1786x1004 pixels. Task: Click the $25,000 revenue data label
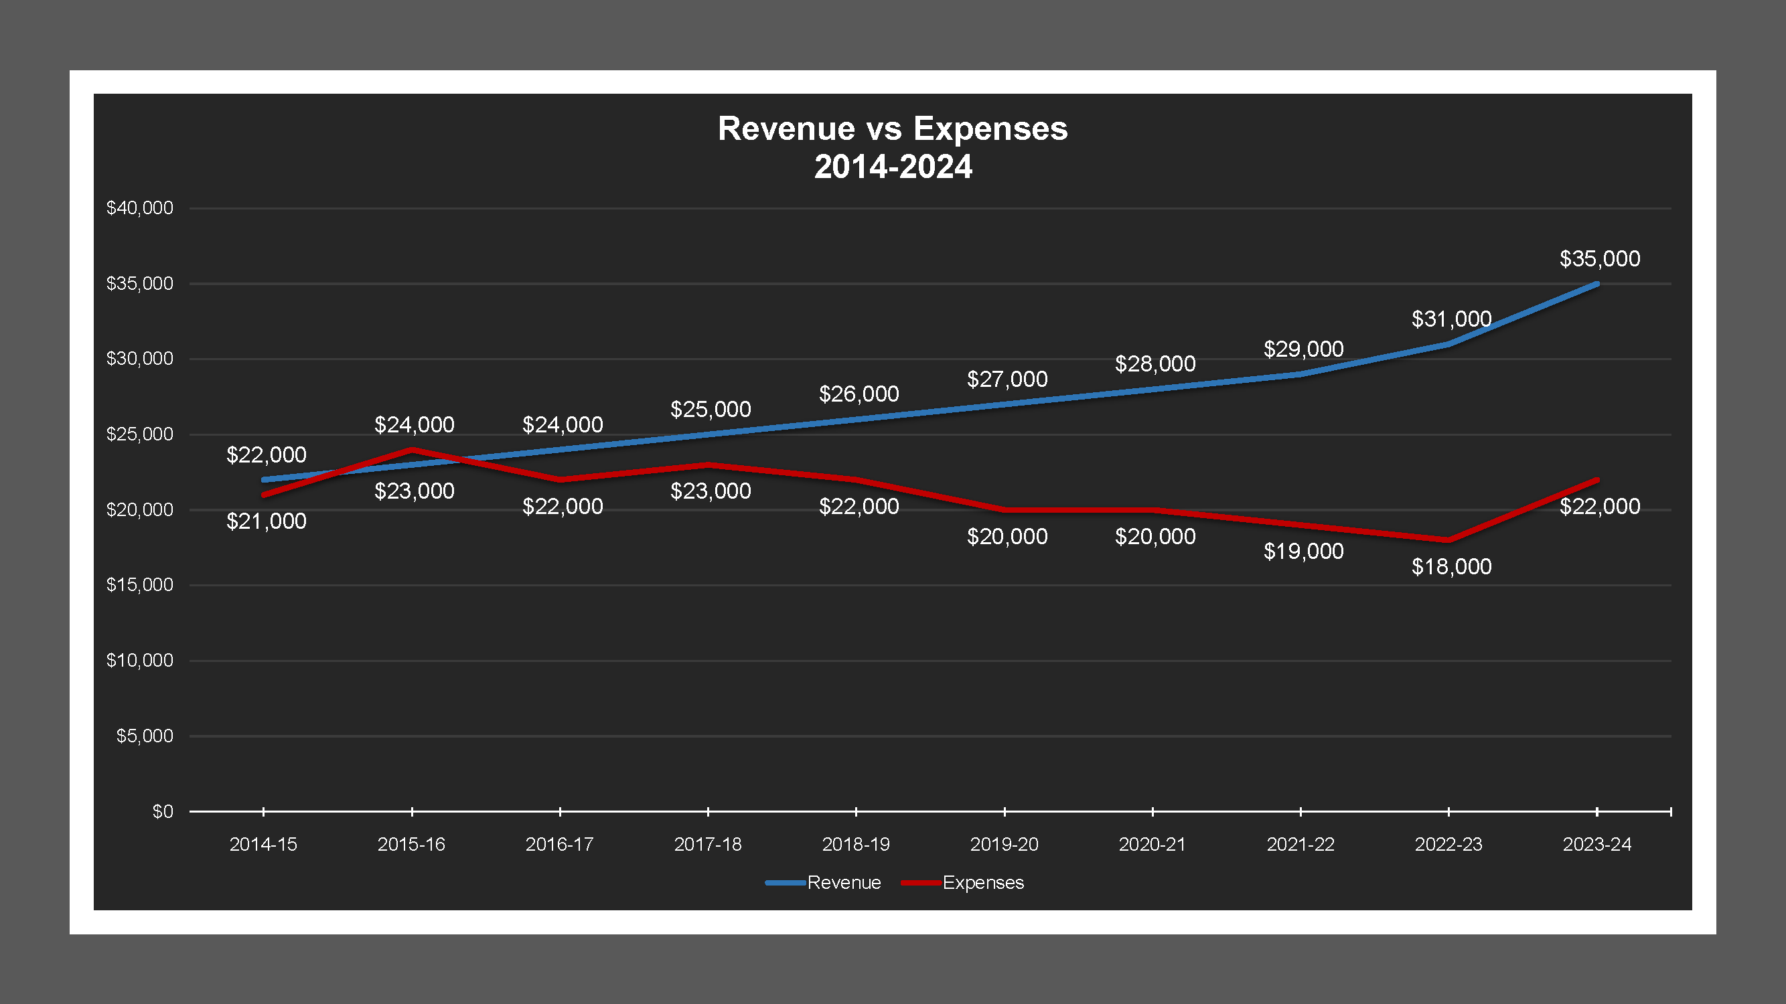[711, 410]
